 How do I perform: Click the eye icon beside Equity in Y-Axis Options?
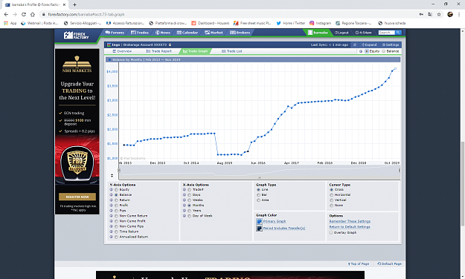pos(111,190)
